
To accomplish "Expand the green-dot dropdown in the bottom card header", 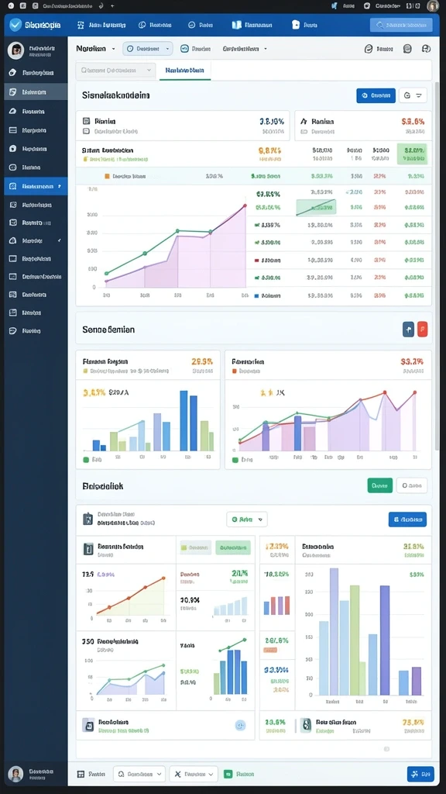I will click(x=247, y=519).
